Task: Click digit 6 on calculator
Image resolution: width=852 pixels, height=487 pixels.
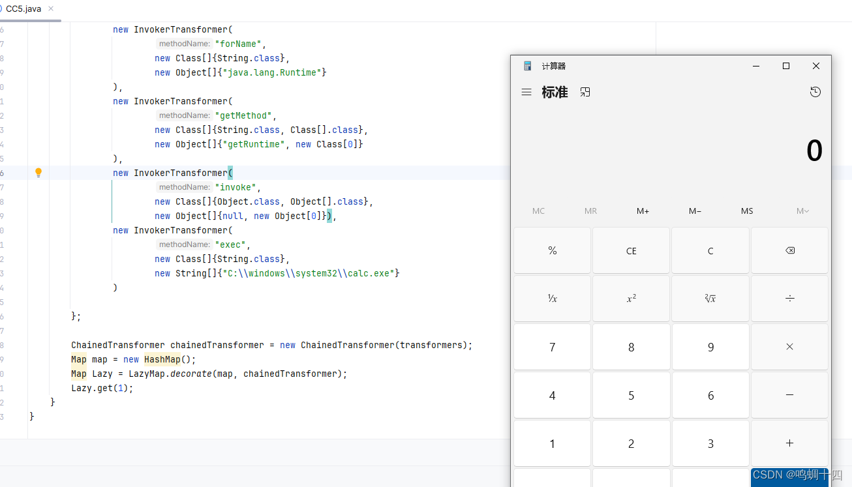Action: click(711, 395)
